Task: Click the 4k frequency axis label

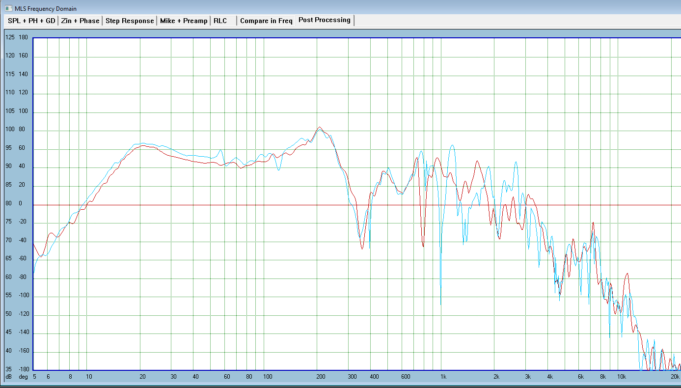Action: tap(550, 377)
